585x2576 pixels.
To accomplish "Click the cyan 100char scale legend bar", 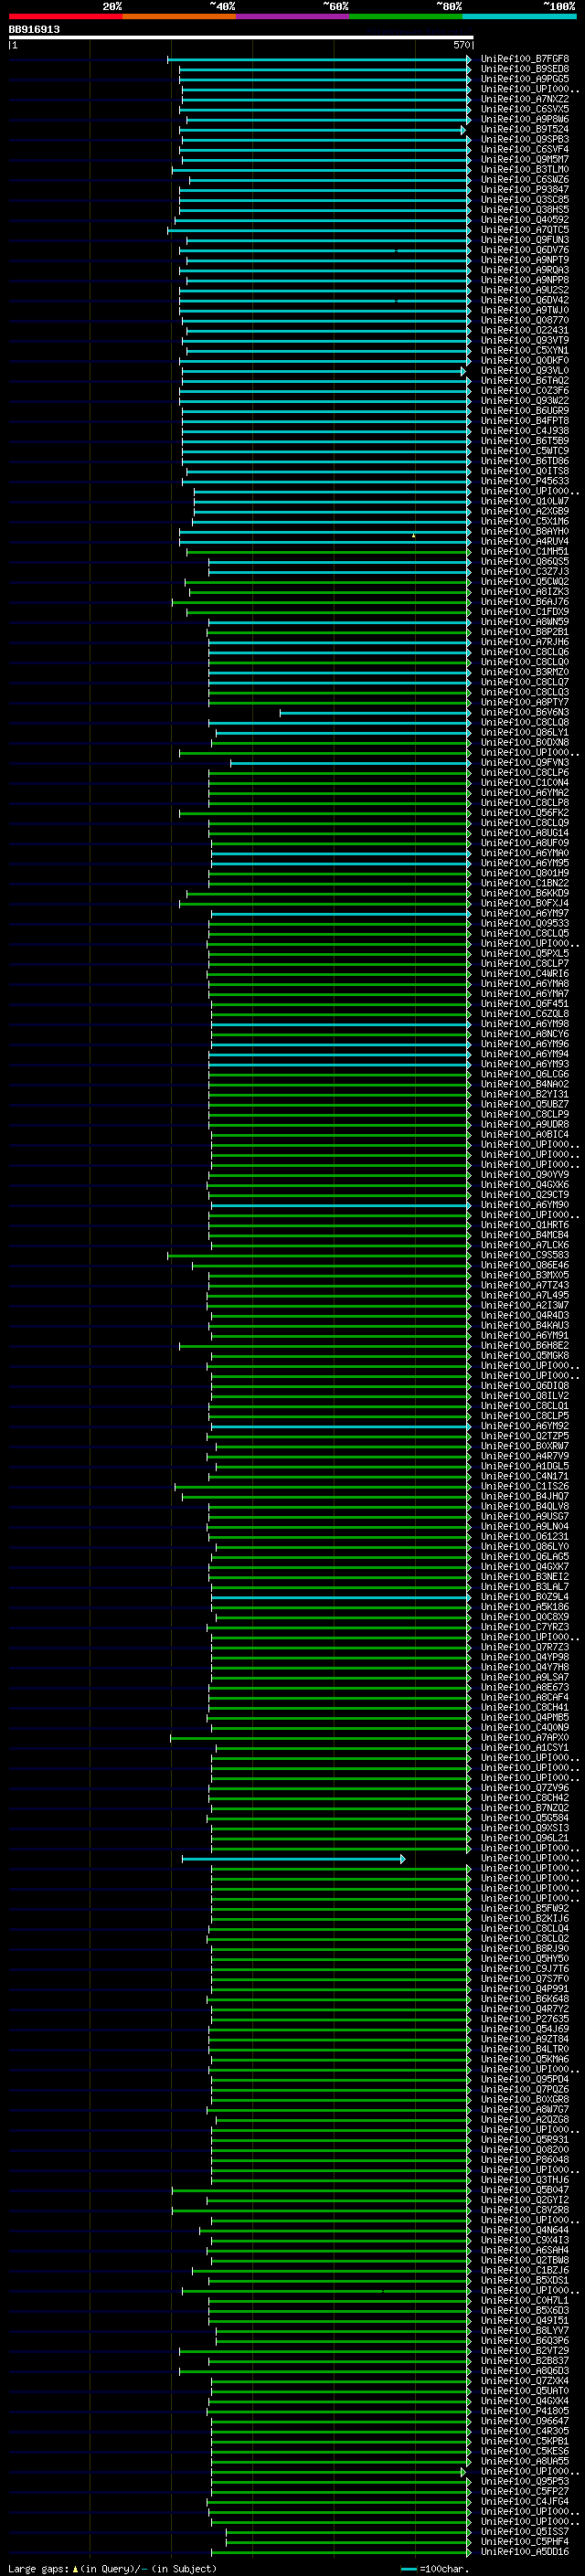I will [x=408, y=2569].
